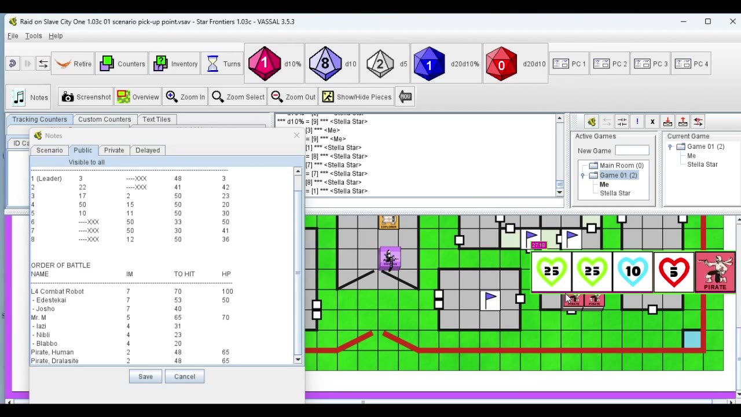Screen dimensions: 741x417
Task: Close the Notes panel with X
Action: pos(296,136)
